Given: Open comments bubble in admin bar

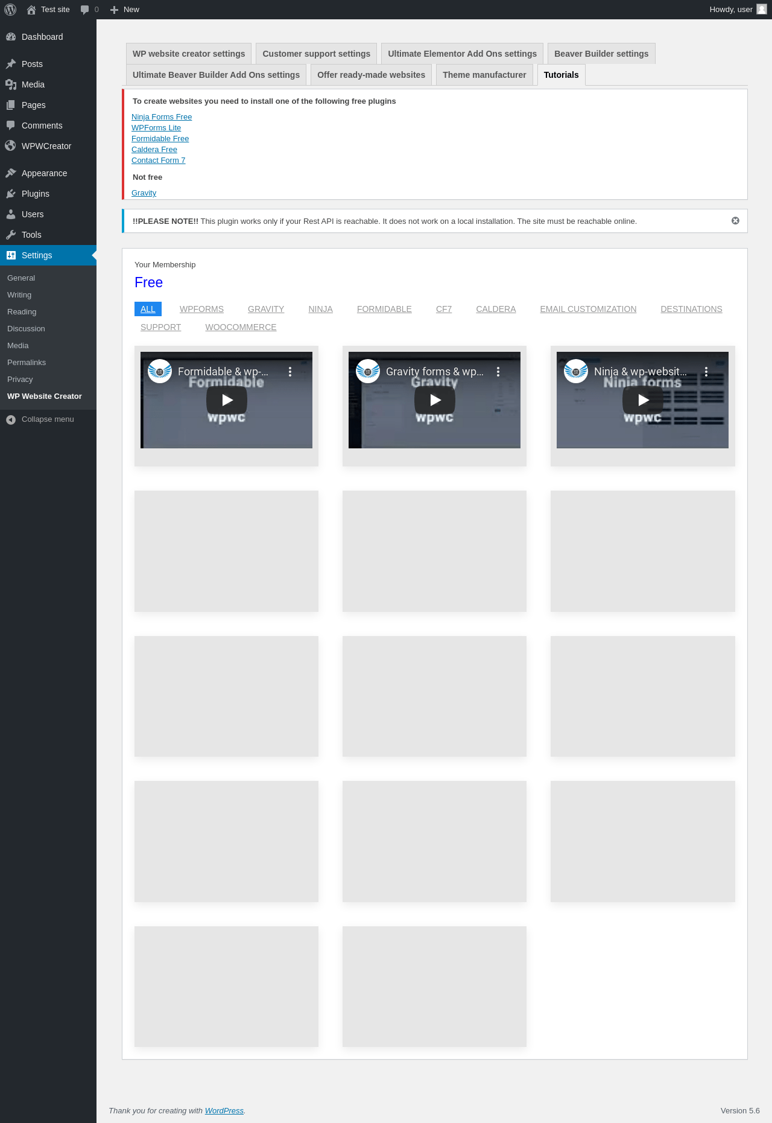Looking at the screenshot, I should pos(89,10).
